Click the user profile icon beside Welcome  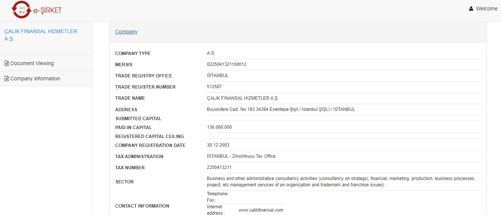pos(471,9)
